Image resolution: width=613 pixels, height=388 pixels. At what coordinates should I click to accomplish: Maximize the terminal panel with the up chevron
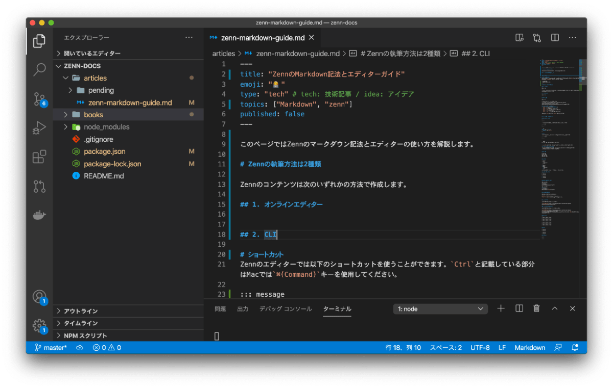pos(555,308)
